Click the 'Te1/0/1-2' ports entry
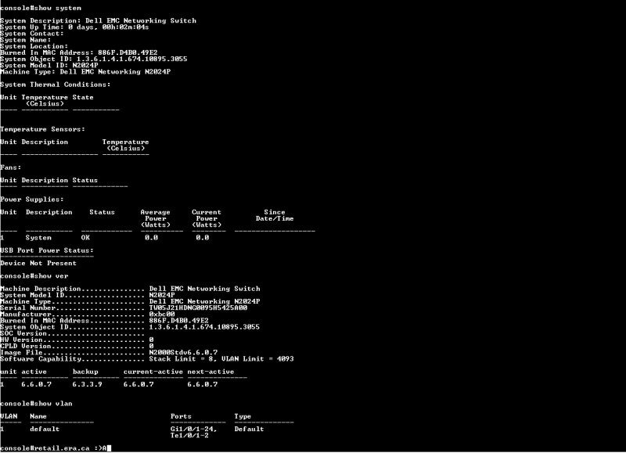This screenshot has height=453, width=626. pos(189,436)
